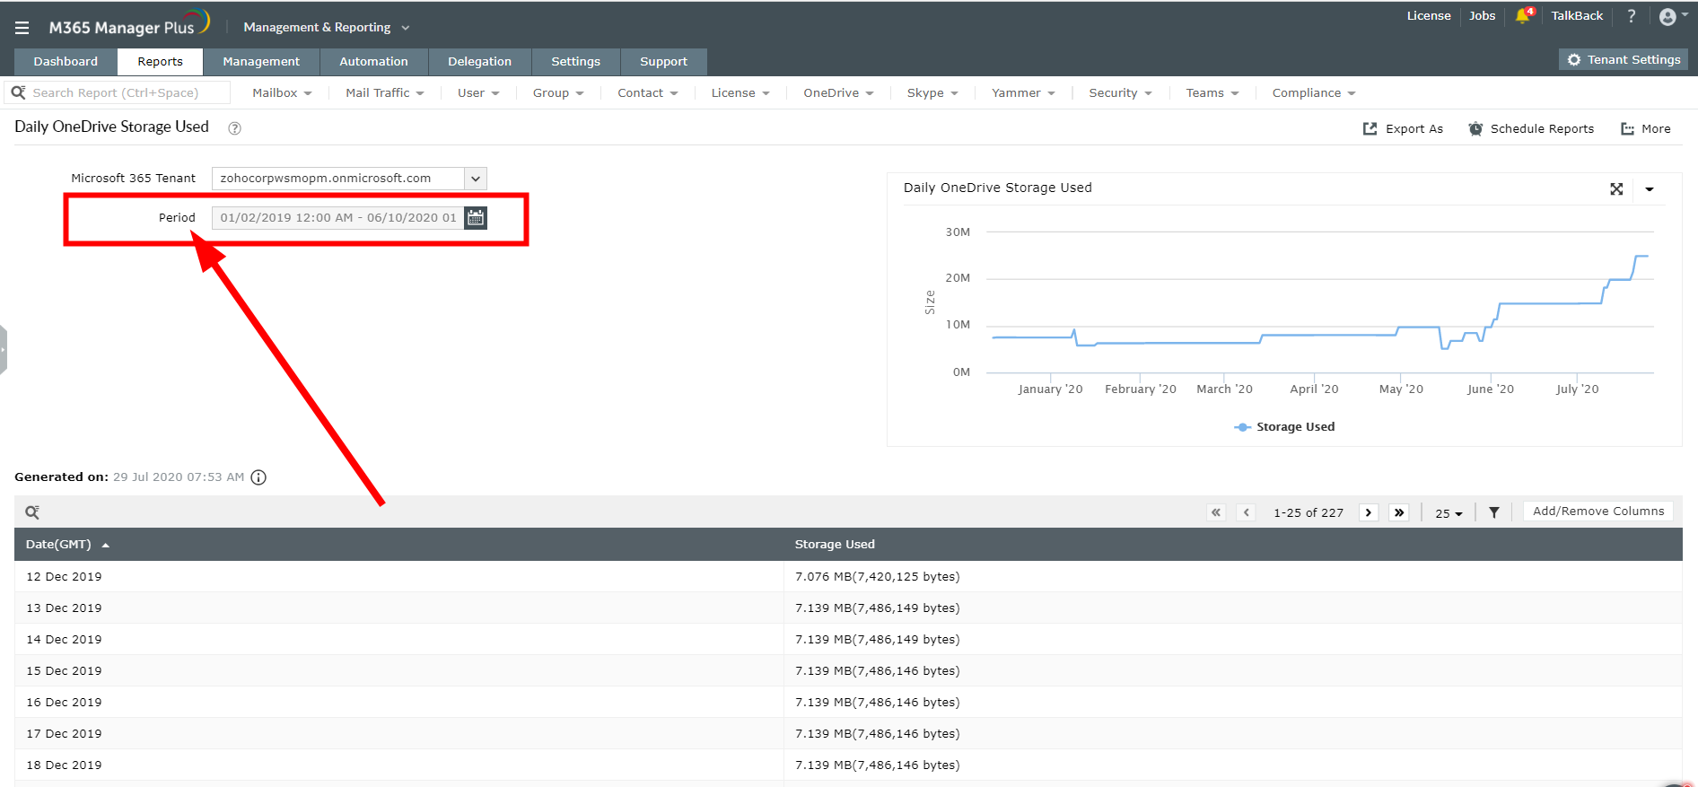The image size is (1698, 787).
Task: Expand the Mail Traffic reports menu
Action: tap(385, 92)
